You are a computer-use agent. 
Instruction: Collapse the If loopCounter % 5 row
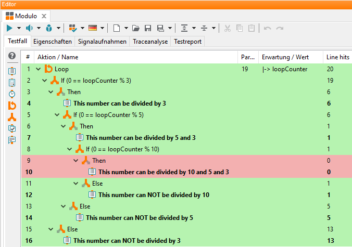point(57,115)
